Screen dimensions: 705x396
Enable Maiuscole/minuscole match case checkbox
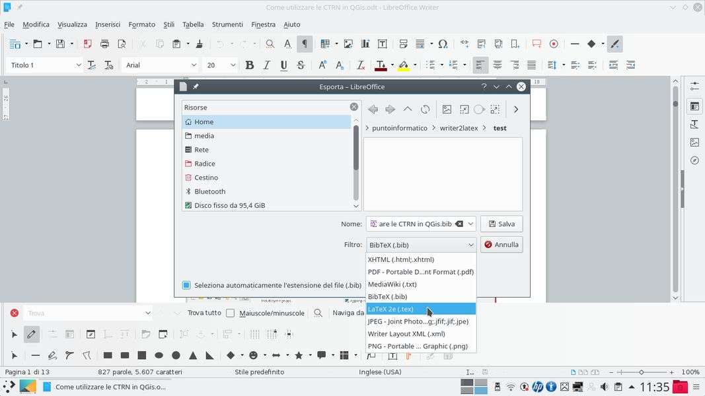click(x=231, y=313)
